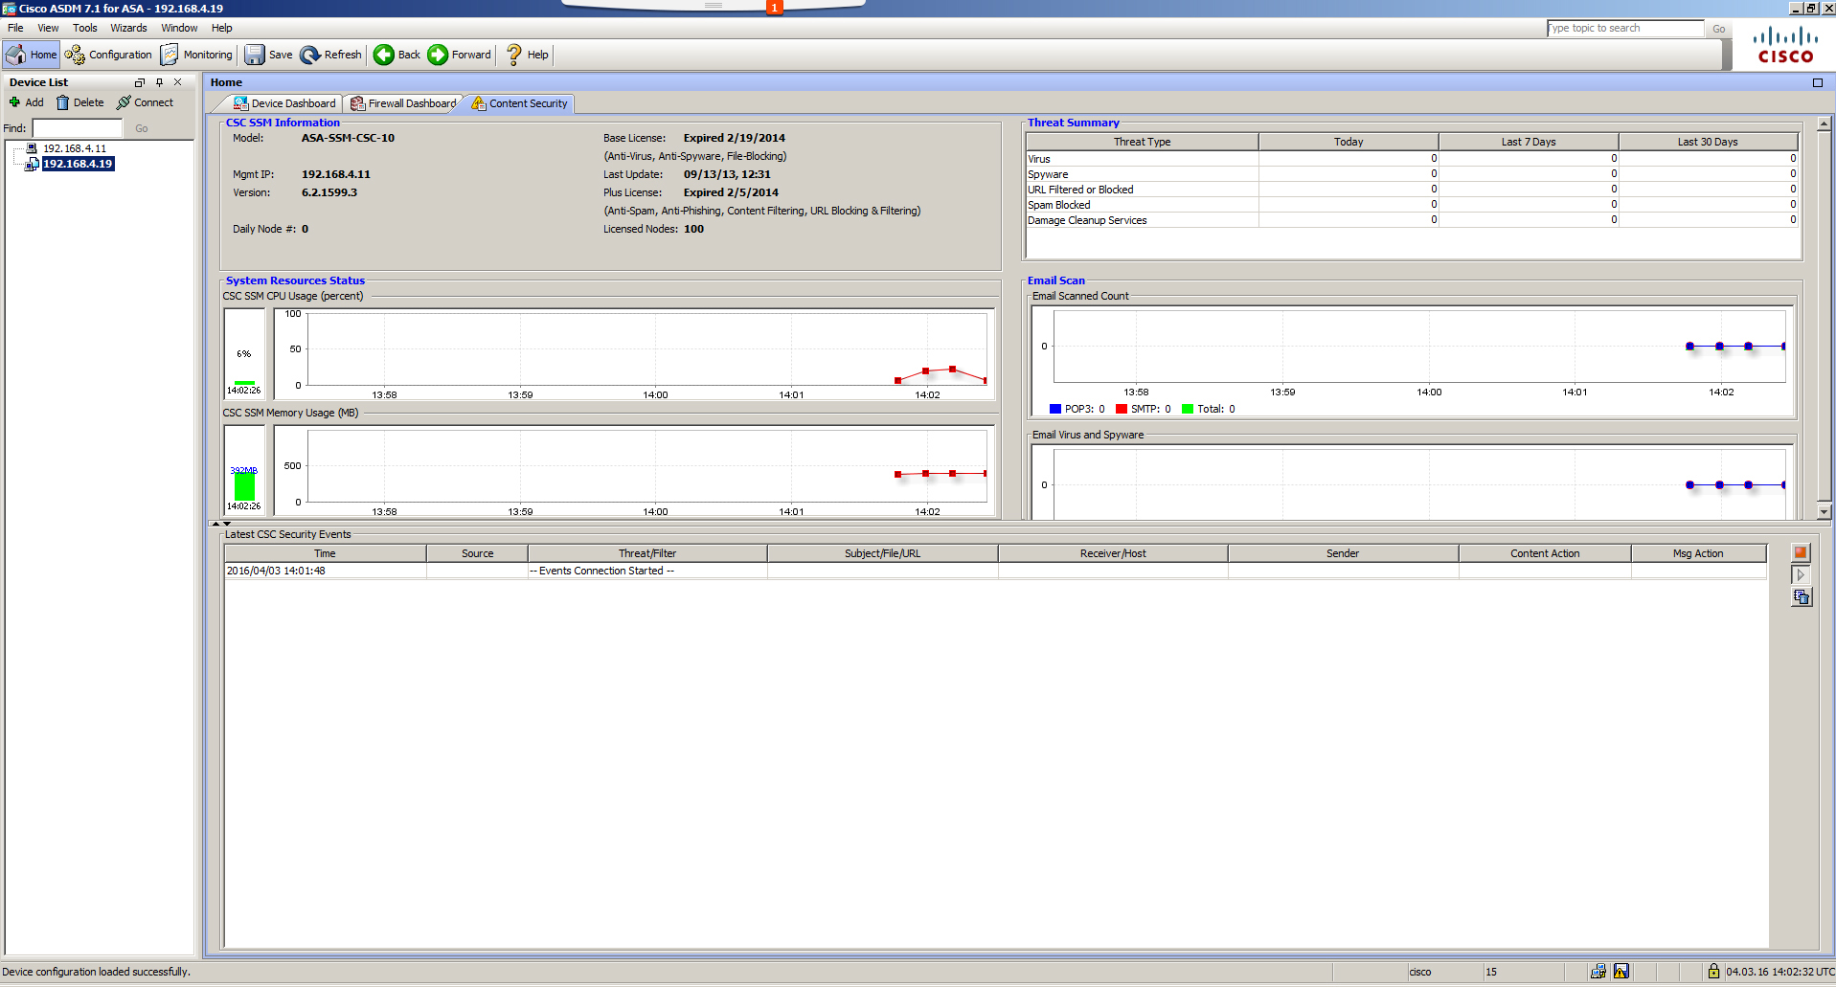Open the View menu

tap(48, 28)
